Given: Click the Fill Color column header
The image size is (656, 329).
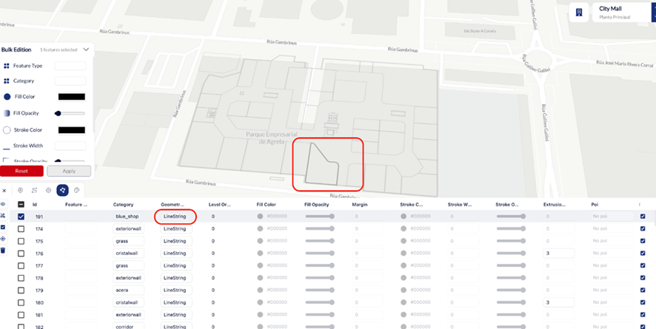Looking at the screenshot, I should (x=266, y=205).
